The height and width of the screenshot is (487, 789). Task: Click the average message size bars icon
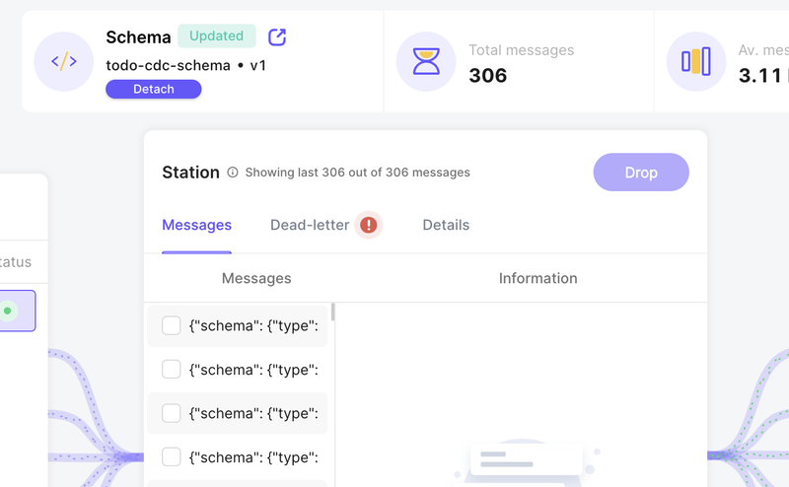click(696, 61)
